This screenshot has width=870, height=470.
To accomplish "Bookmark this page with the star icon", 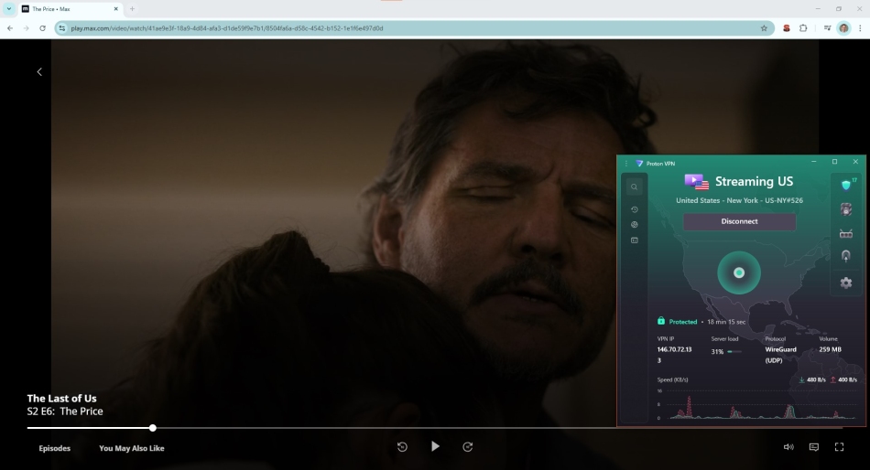I will click(x=764, y=28).
